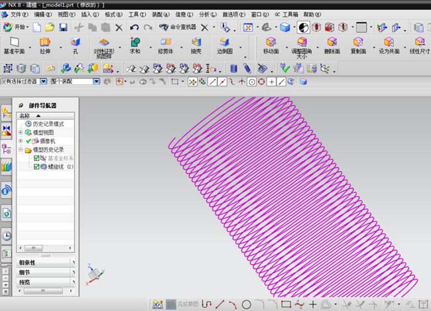Click the Undo arrow in toolbar
The width and height of the screenshot is (431, 311).
tap(135, 27)
